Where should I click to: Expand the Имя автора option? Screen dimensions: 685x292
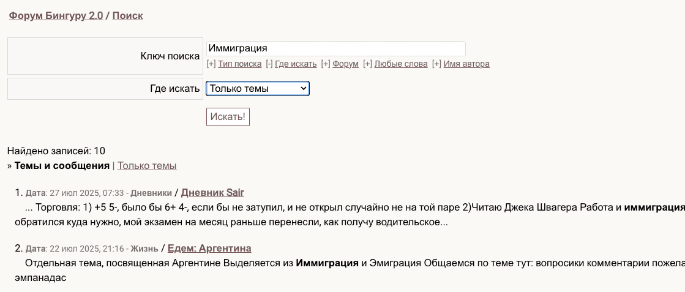click(466, 64)
